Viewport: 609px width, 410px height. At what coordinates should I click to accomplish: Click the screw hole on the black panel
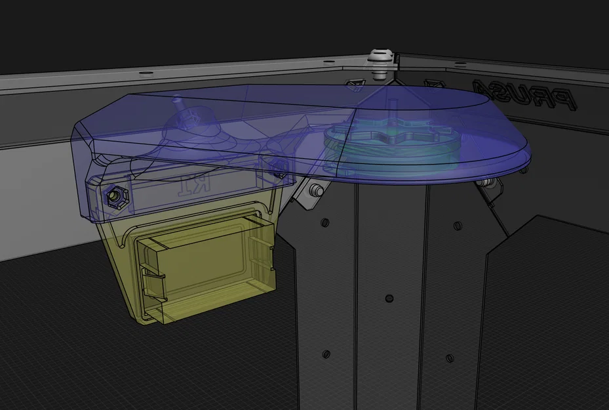(326, 224)
